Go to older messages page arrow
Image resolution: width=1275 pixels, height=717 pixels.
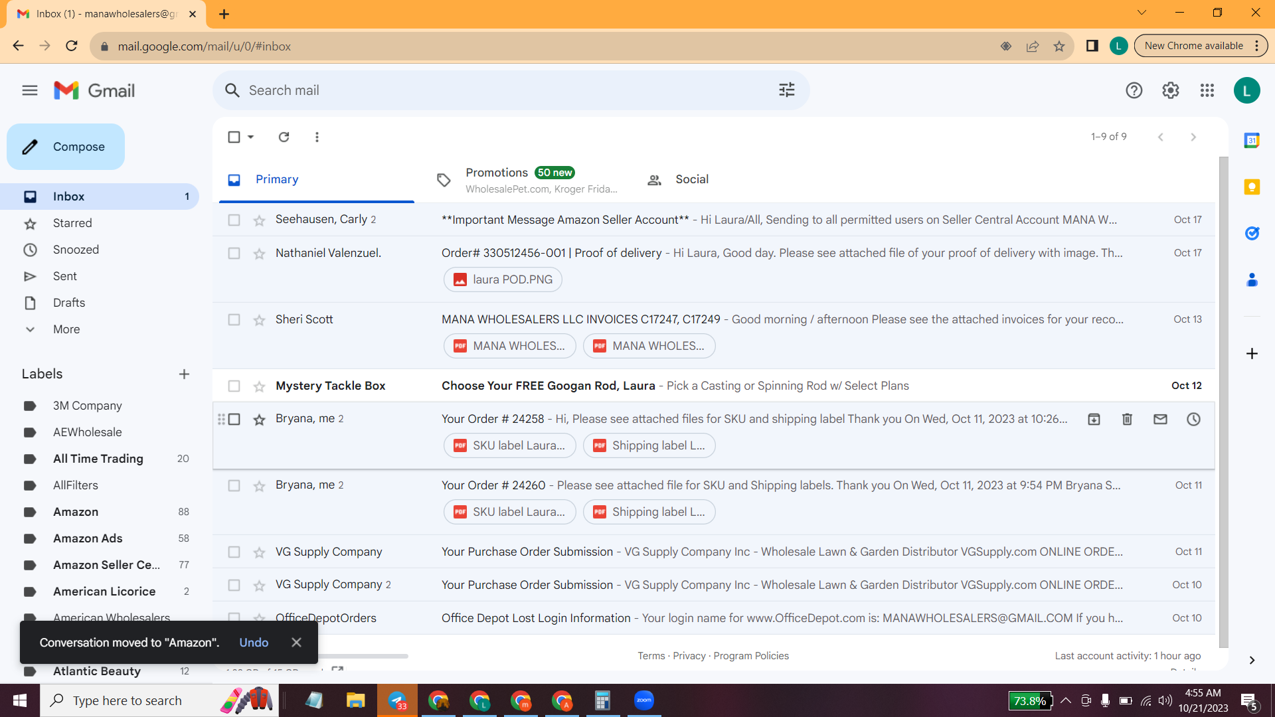point(1193,137)
